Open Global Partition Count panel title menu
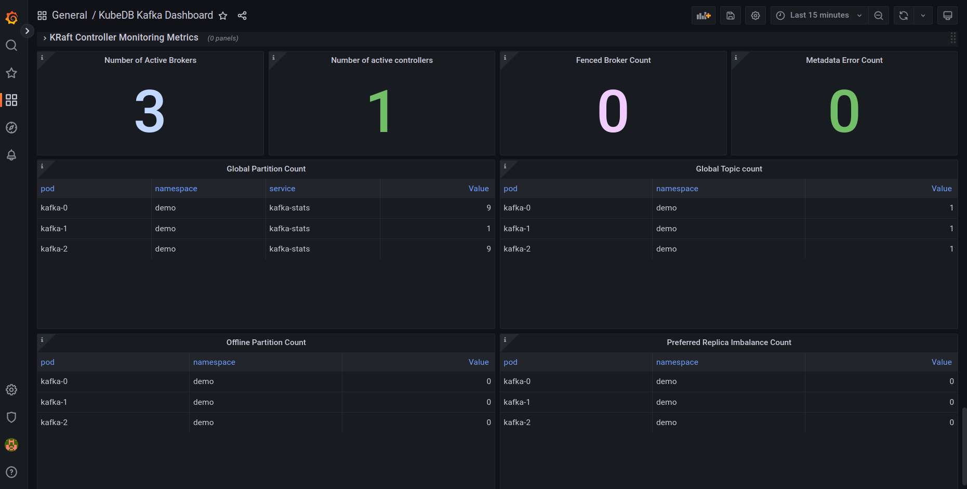The height and width of the screenshot is (489, 967). tap(266, 169)
